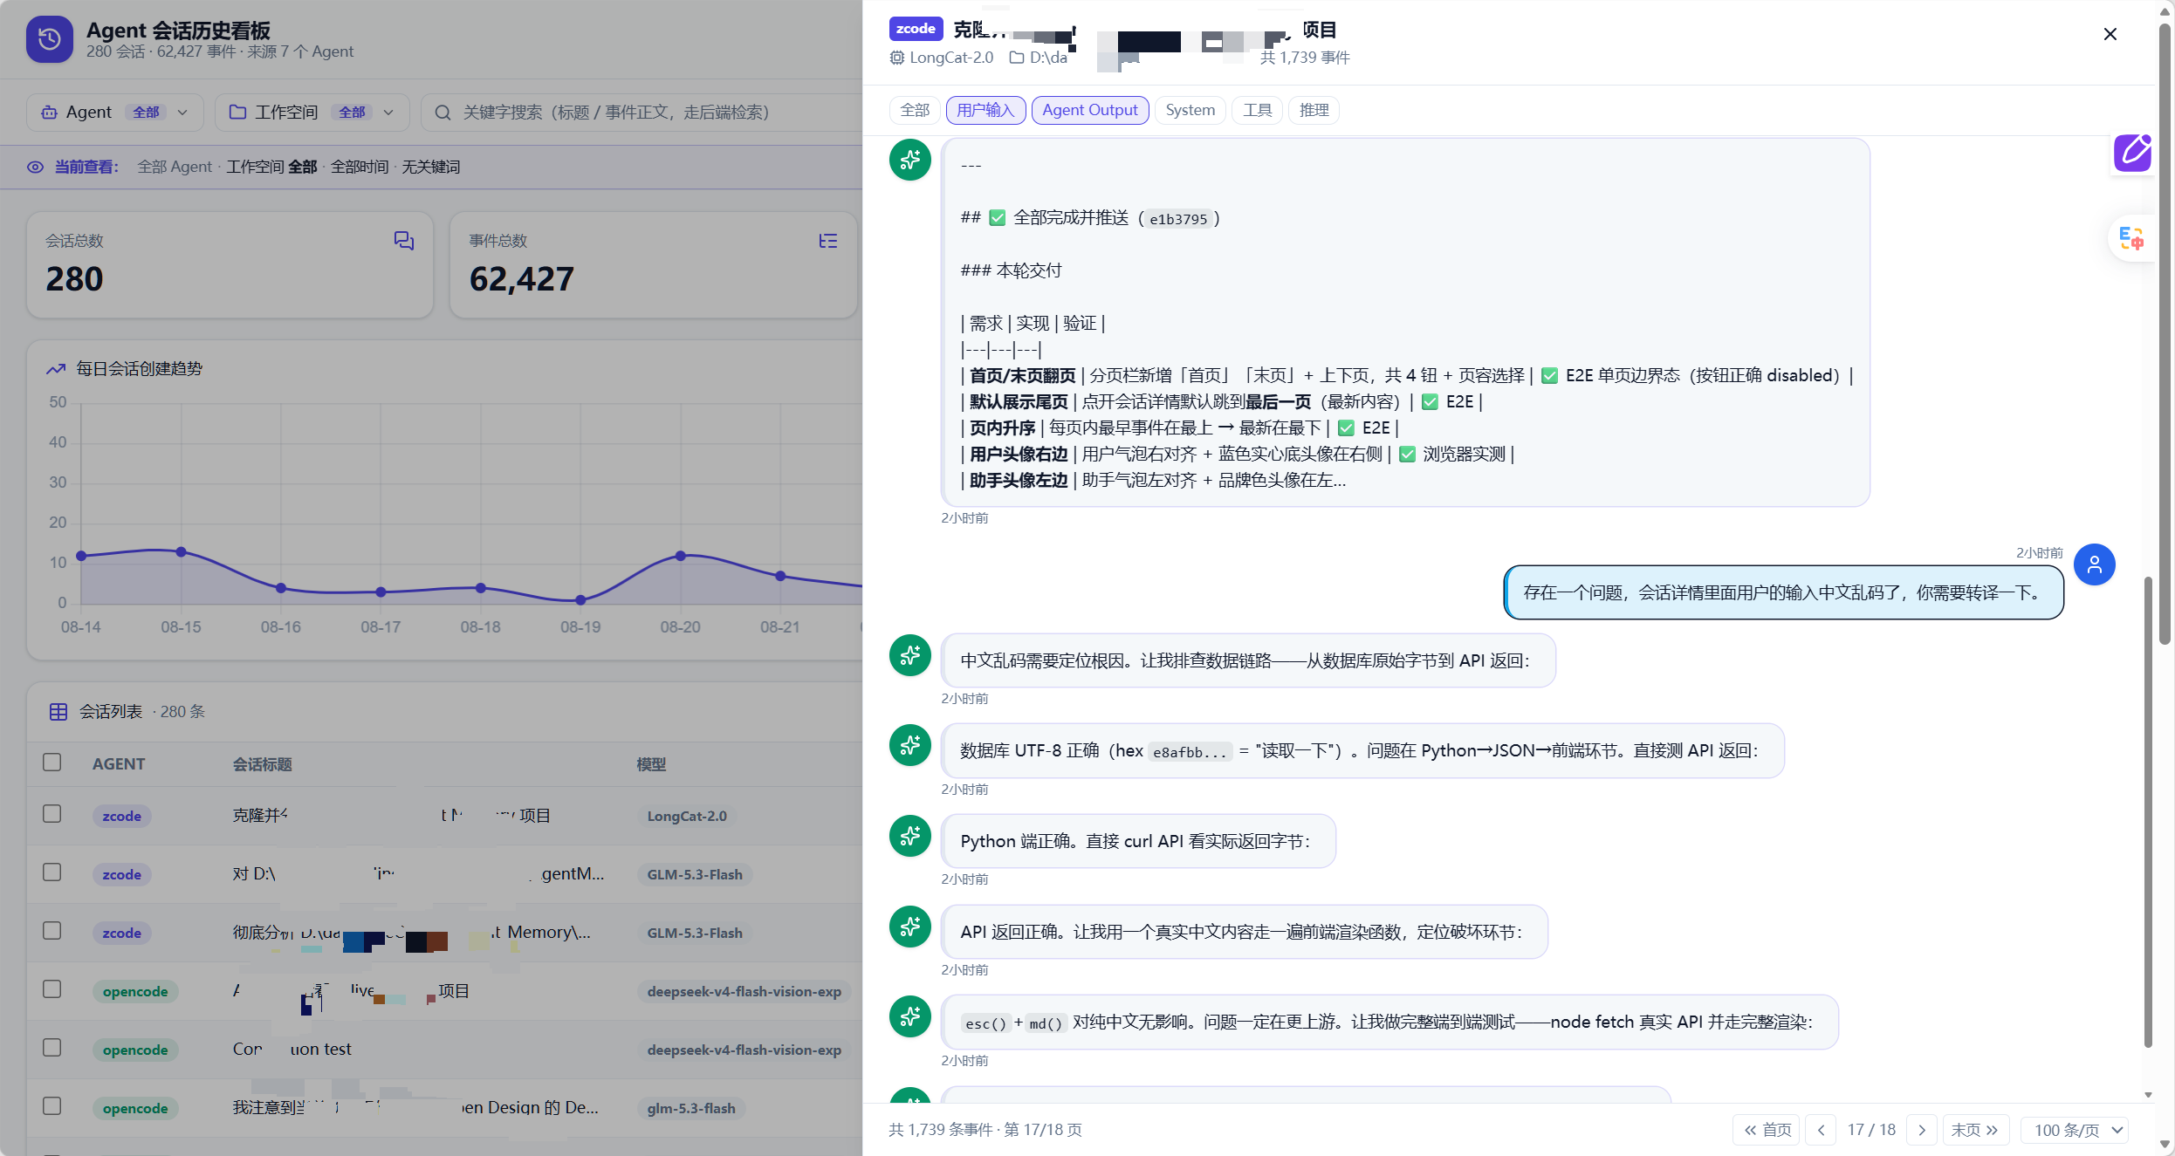2175x1156 pixels.
Task: Click assistant avatar beside esc() + md() message
Action: (910, 1016)
